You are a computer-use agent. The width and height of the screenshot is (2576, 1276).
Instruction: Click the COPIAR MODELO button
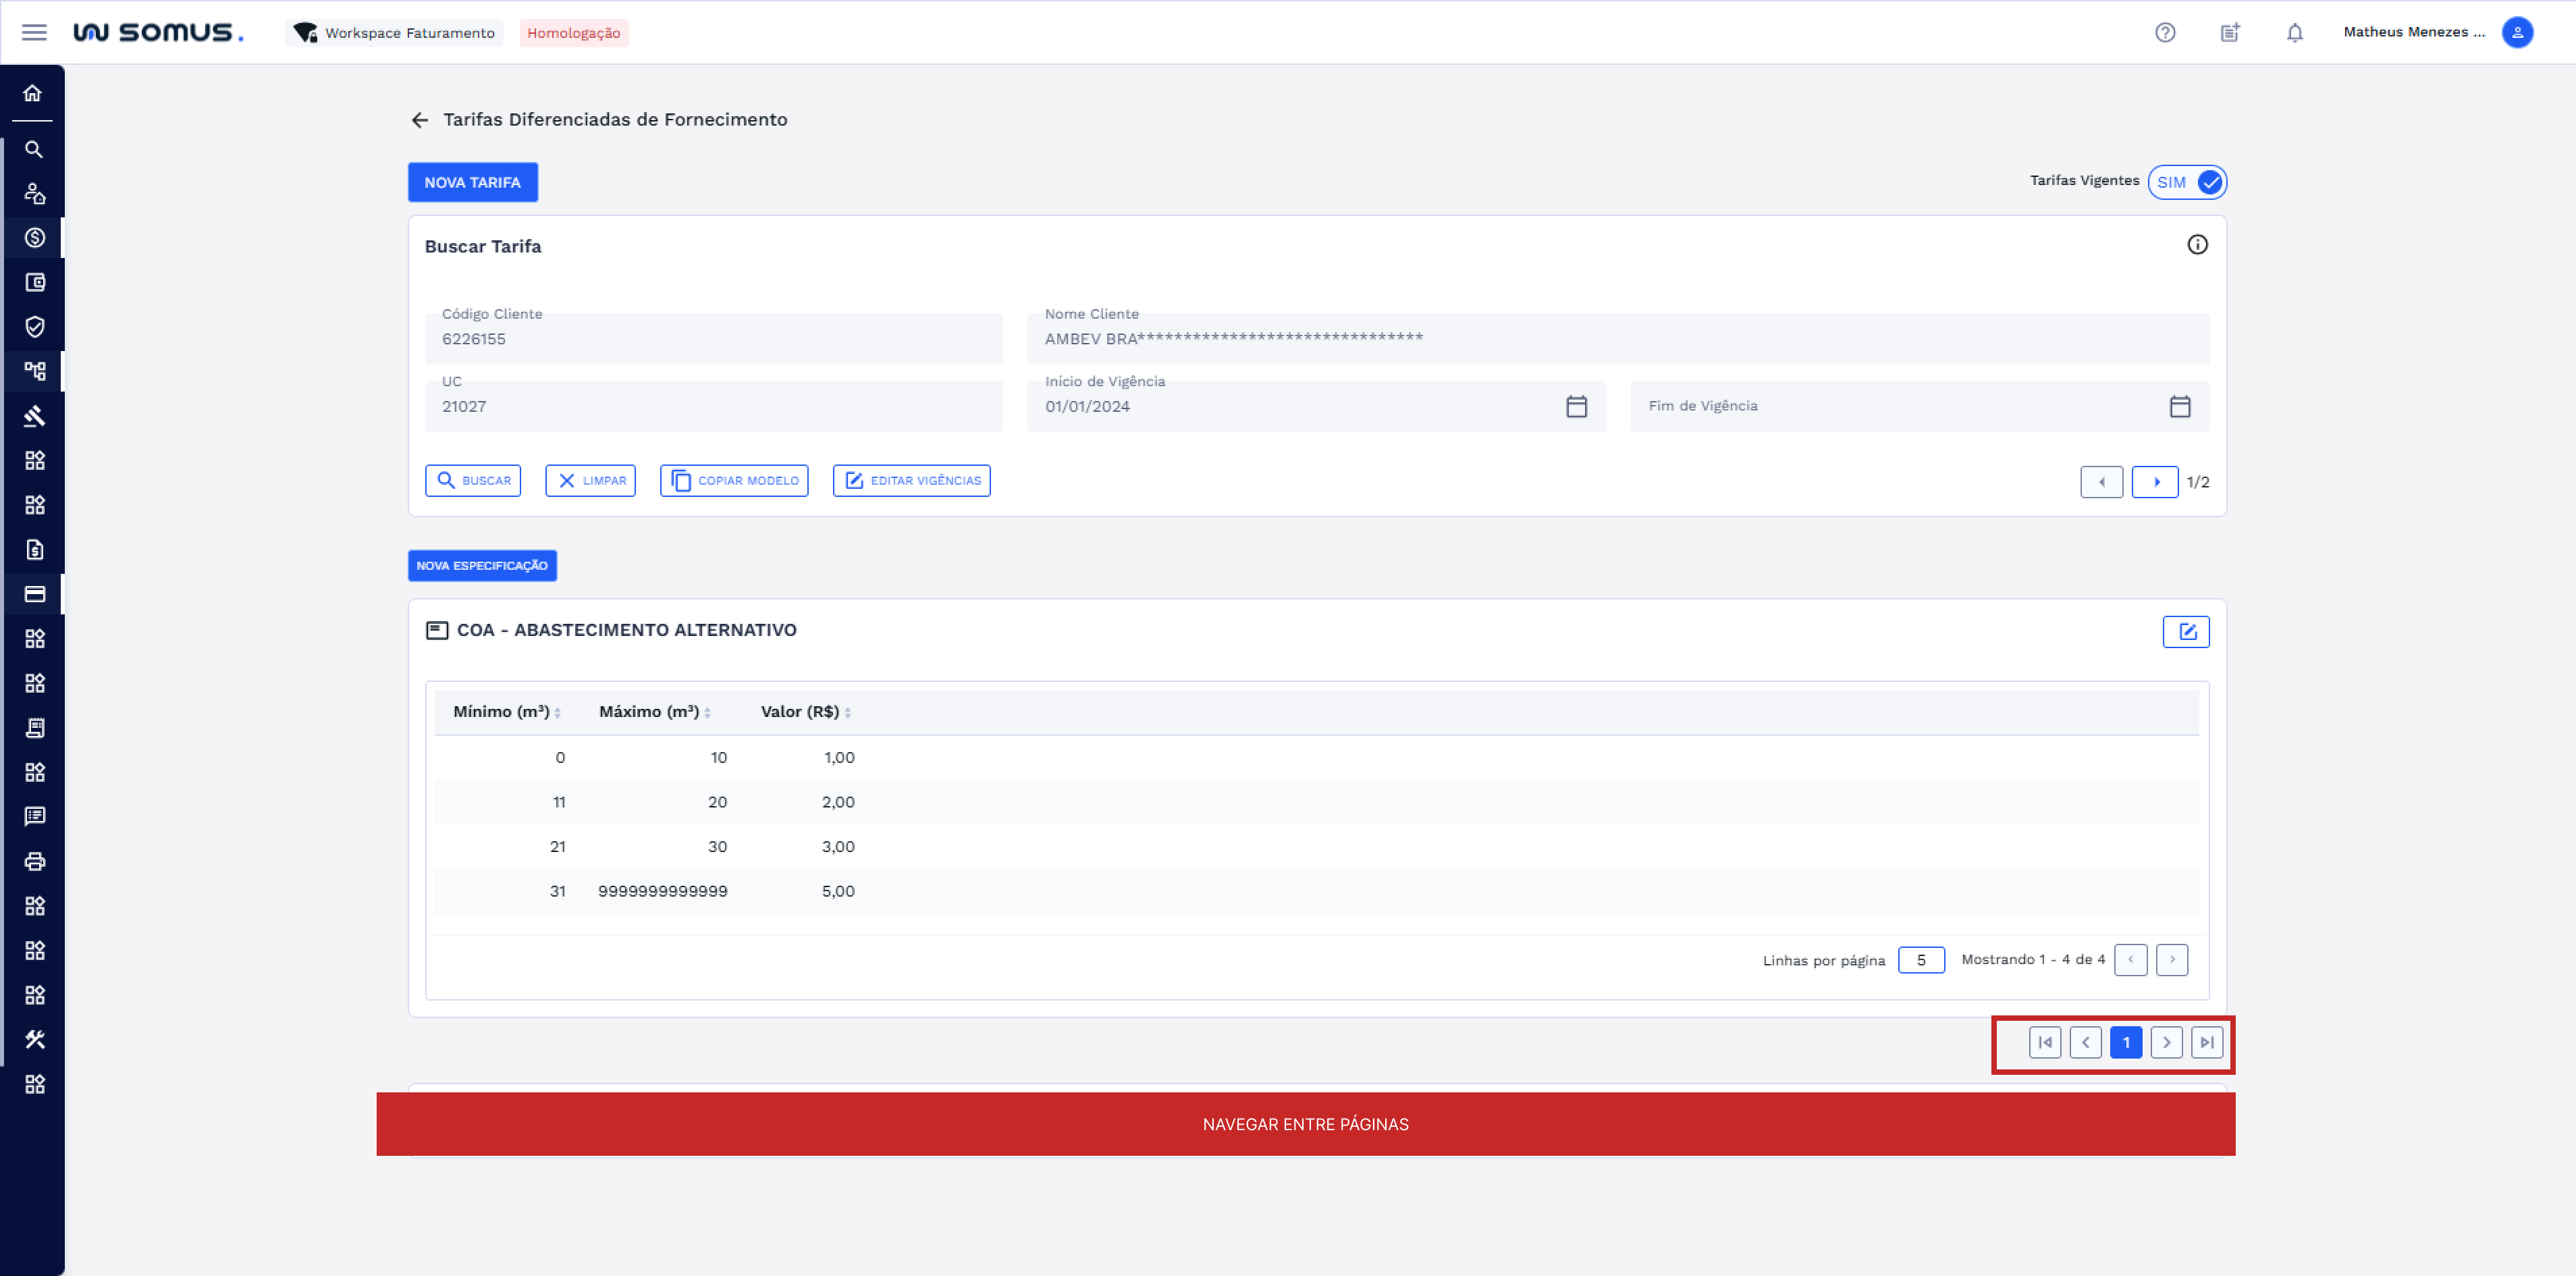click(x=734, y=481)
